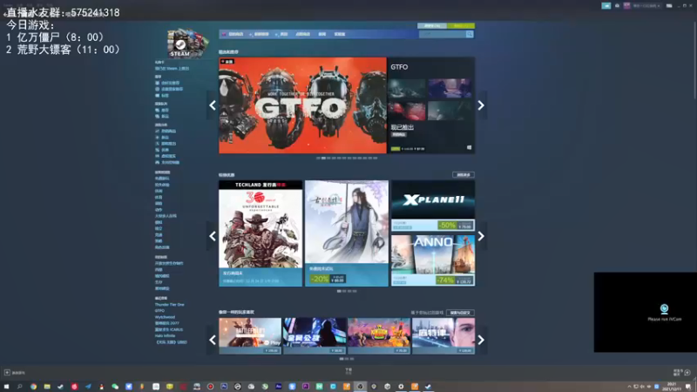The width and height of the screenshot is (697, 392).
Task: Open the Battlefield game card
Action: [x=250, y=336]
